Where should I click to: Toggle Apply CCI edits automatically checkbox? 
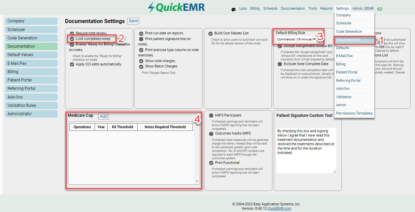click(x=72, y=64)
